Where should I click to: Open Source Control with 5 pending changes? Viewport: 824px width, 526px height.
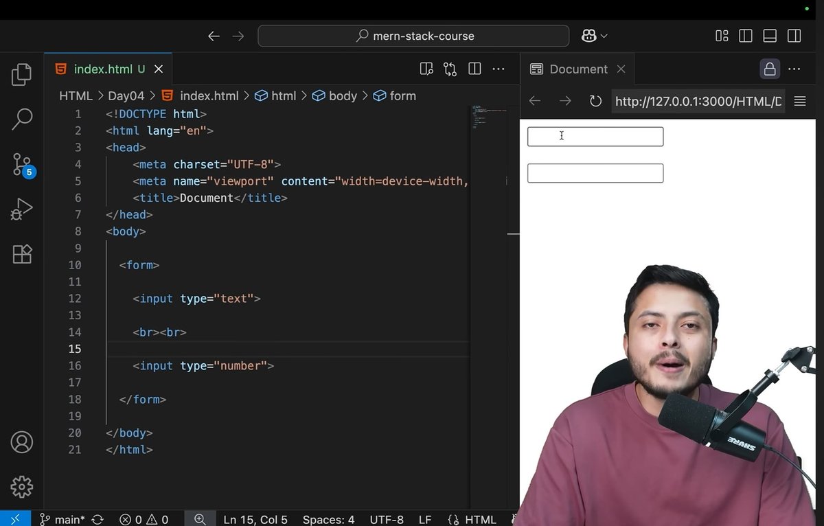(23, 165)
